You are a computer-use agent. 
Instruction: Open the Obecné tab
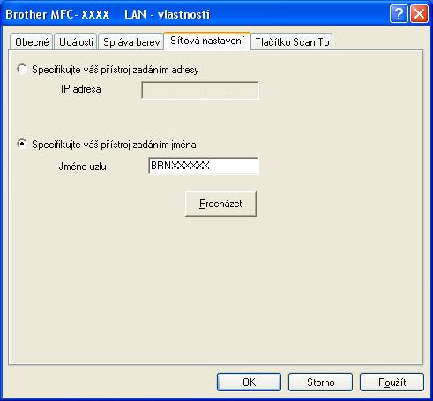(x=32, y=42)
